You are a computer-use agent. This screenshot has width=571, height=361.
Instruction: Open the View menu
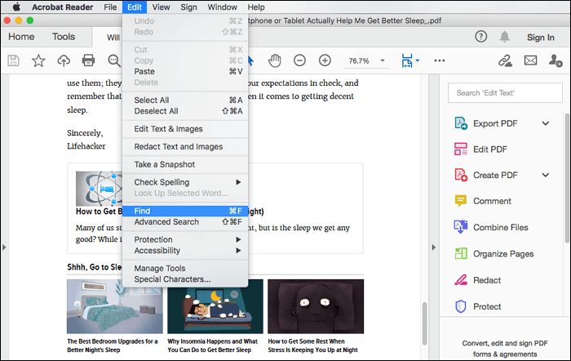161,7
